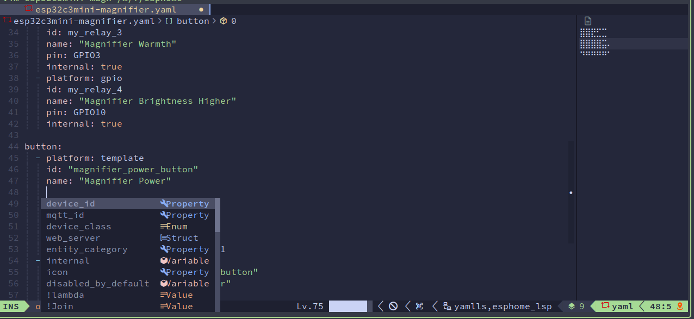The width and height of the screenshot is (694, 319).
Task: Toggle the INS mode indicator
Action: 10,306
